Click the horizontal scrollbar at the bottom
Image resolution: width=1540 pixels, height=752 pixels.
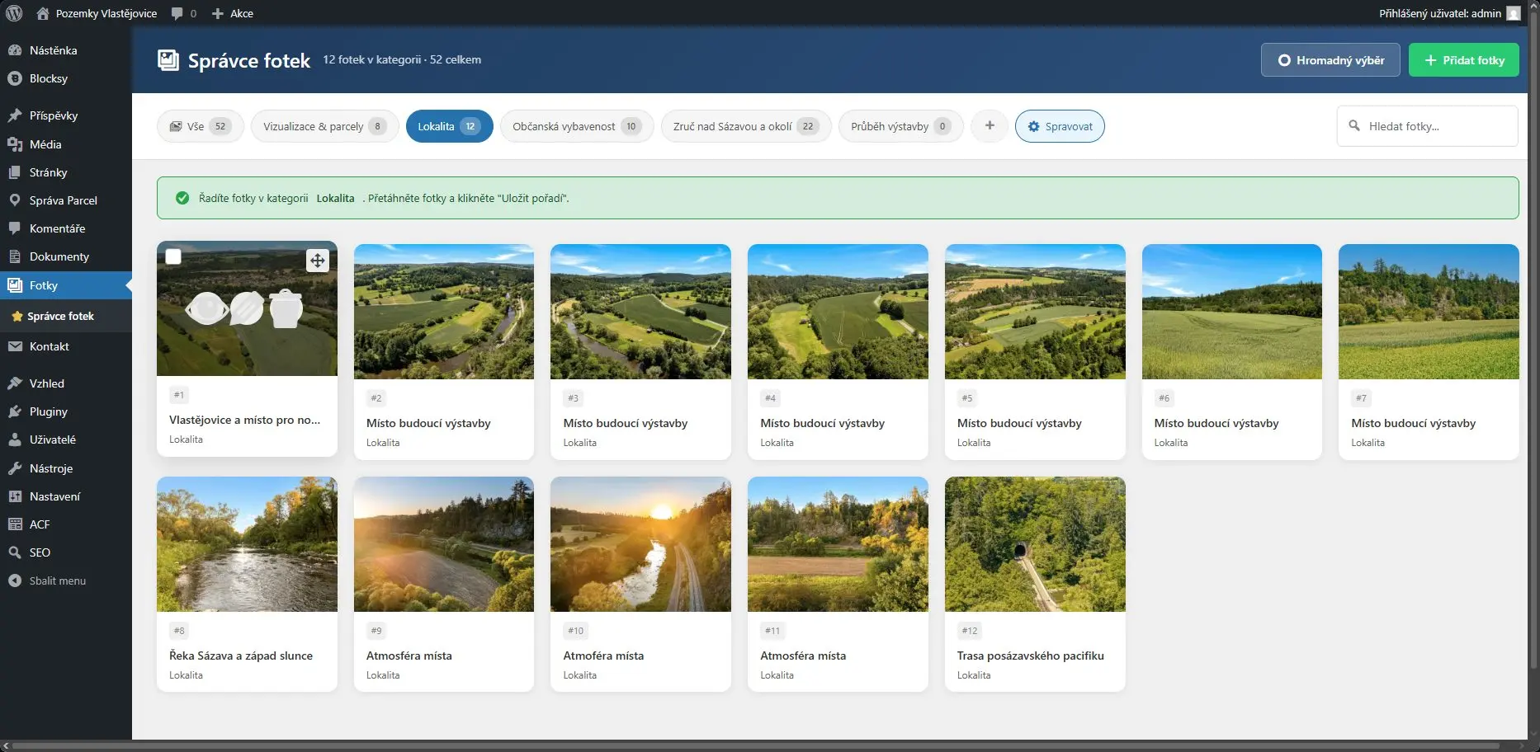(x=743, y=745)
